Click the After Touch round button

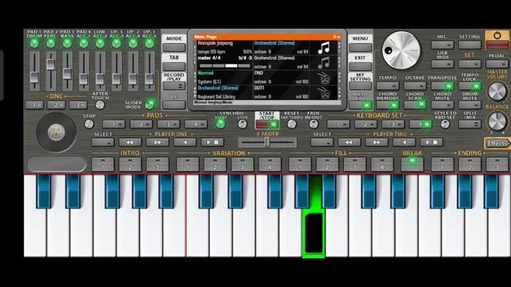(100, 104)
